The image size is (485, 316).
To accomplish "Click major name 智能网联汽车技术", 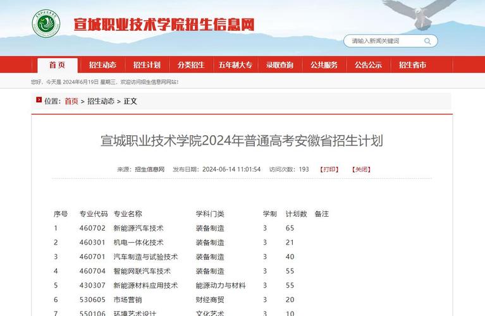I will pyautogui.click(x=142, y=271).
